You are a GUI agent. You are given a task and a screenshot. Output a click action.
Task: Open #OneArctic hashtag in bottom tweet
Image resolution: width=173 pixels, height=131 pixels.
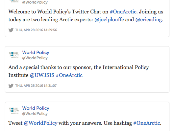(x=147, y=123)
